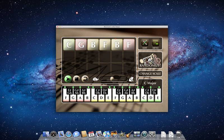Screen dimensions: 224x140
Task: Open the Edit tool icon
Action: 145,43
